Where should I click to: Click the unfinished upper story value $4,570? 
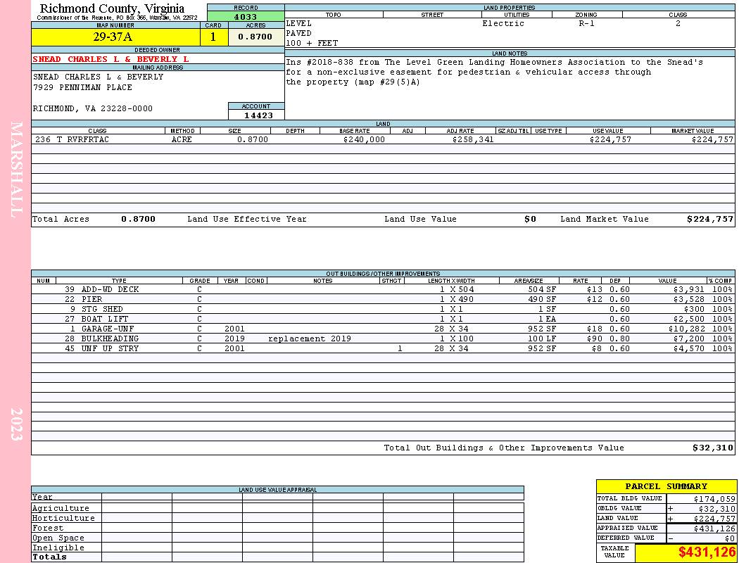[x=688, y=348]
